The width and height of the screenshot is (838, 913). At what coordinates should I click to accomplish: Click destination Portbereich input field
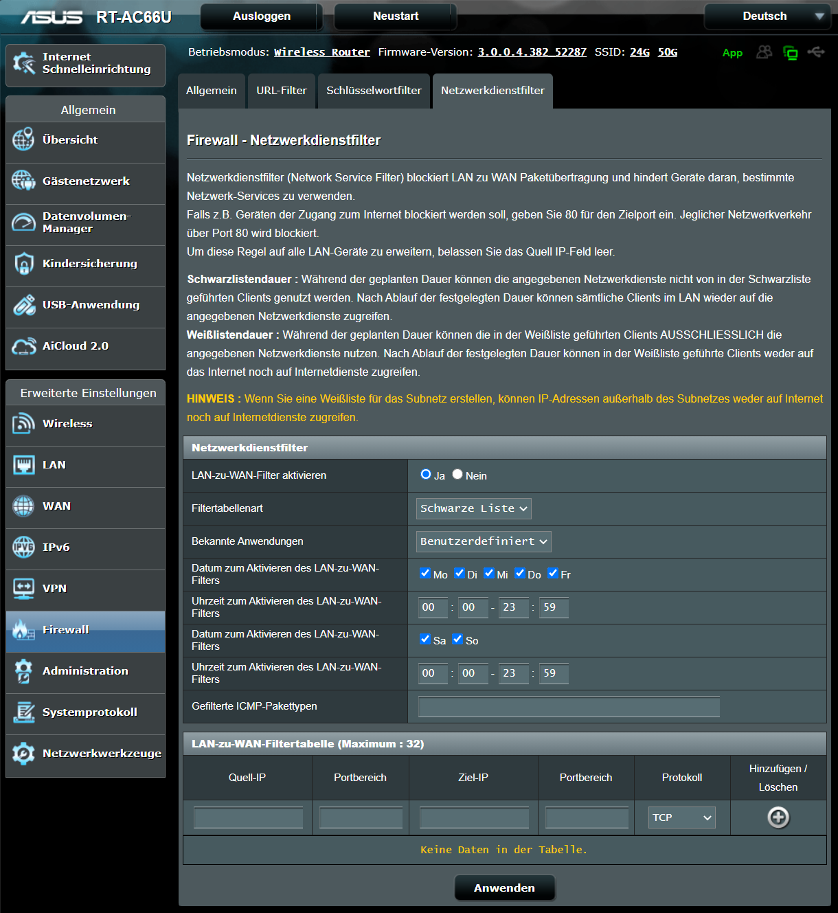pos(587,818)
